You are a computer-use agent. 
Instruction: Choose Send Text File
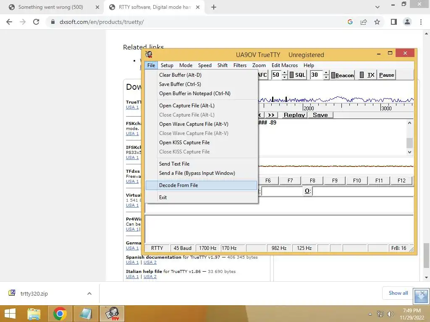[201, 164]
